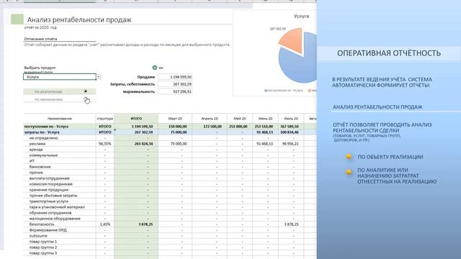Viewport: 461px width, 259px height.
Task: Click the 'Март 20' column header
Action: pos(175,118)
